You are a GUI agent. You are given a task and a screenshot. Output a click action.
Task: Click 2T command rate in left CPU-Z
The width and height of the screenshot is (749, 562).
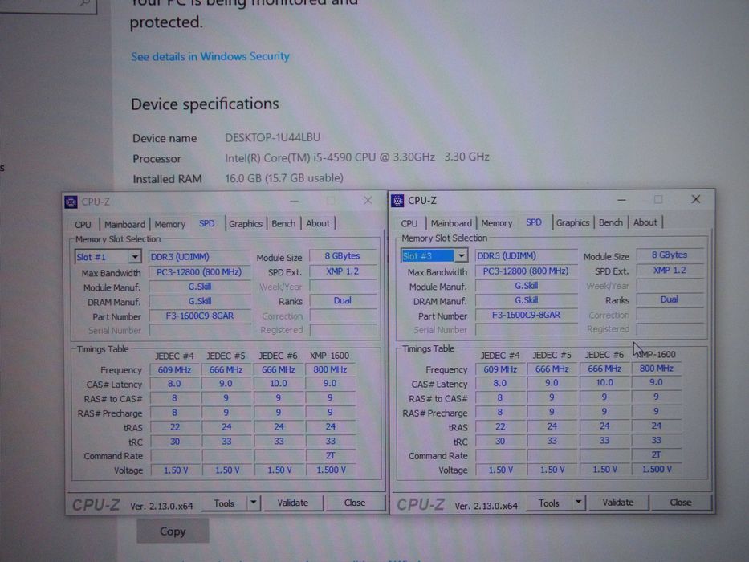coord(330,455)
